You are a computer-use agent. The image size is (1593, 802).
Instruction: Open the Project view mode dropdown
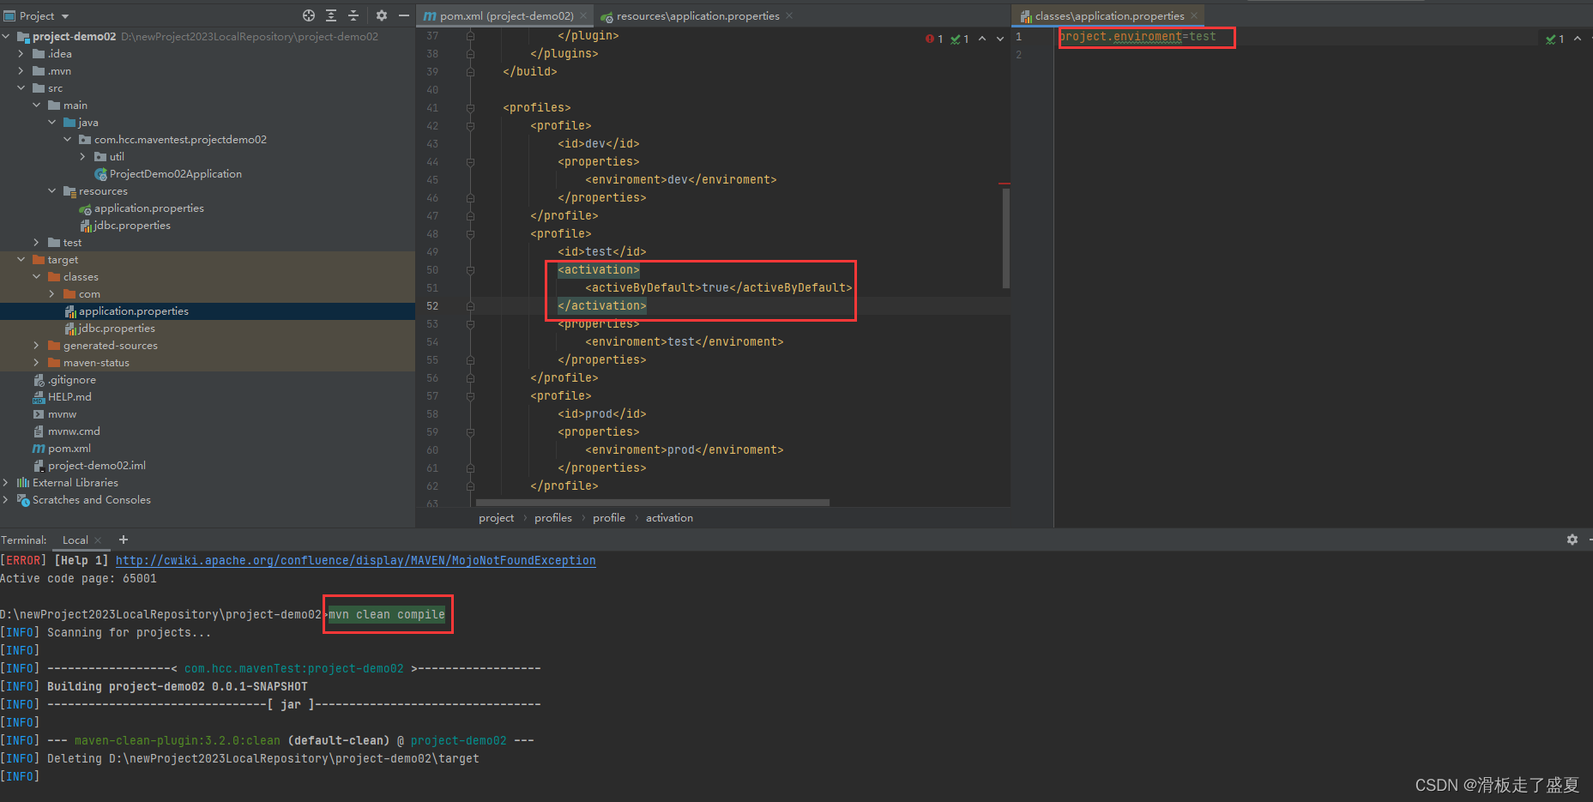[37, 15]
